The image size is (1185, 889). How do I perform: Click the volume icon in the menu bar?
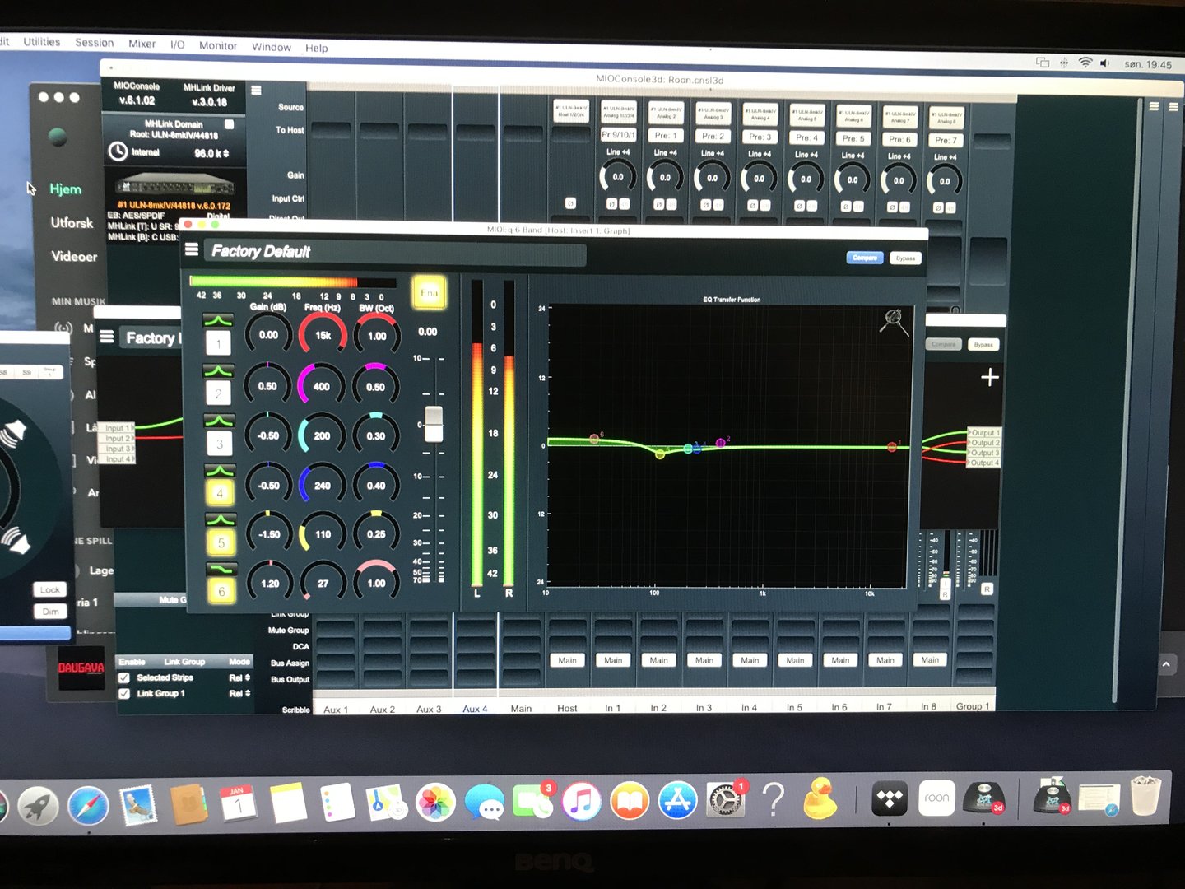coord(1105,63)
